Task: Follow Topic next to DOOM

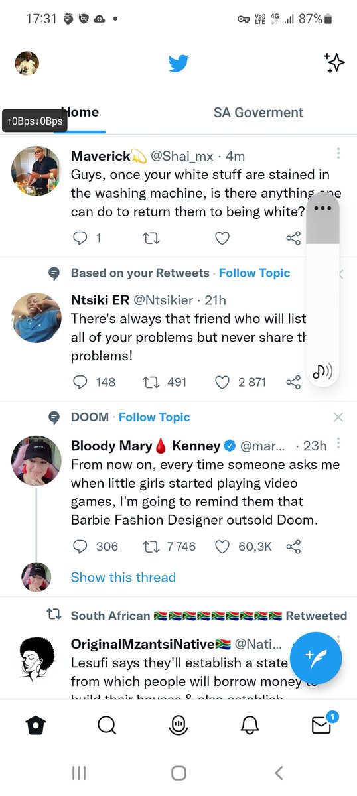Action: pos(155,417)
